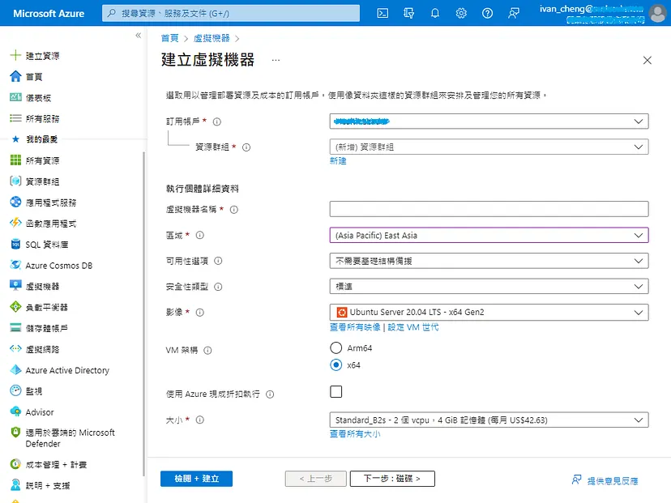Click 提供意見反應 feedback link
The height and width of the screenshot is (503, 671).
pos(605,481)
